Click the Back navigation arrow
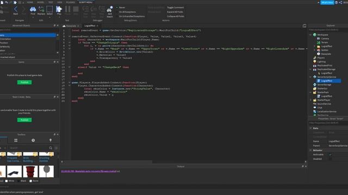The width and height of the screenshot is (348, 195). click(x=16, y=10)
